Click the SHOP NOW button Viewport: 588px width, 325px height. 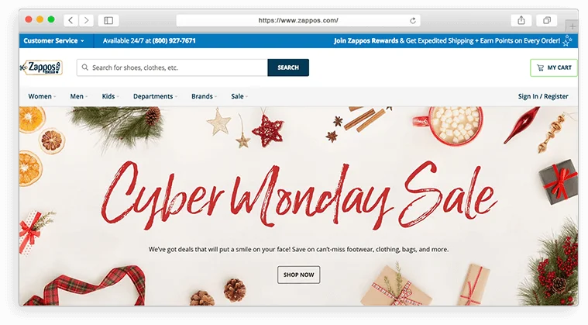coord(298,275)
